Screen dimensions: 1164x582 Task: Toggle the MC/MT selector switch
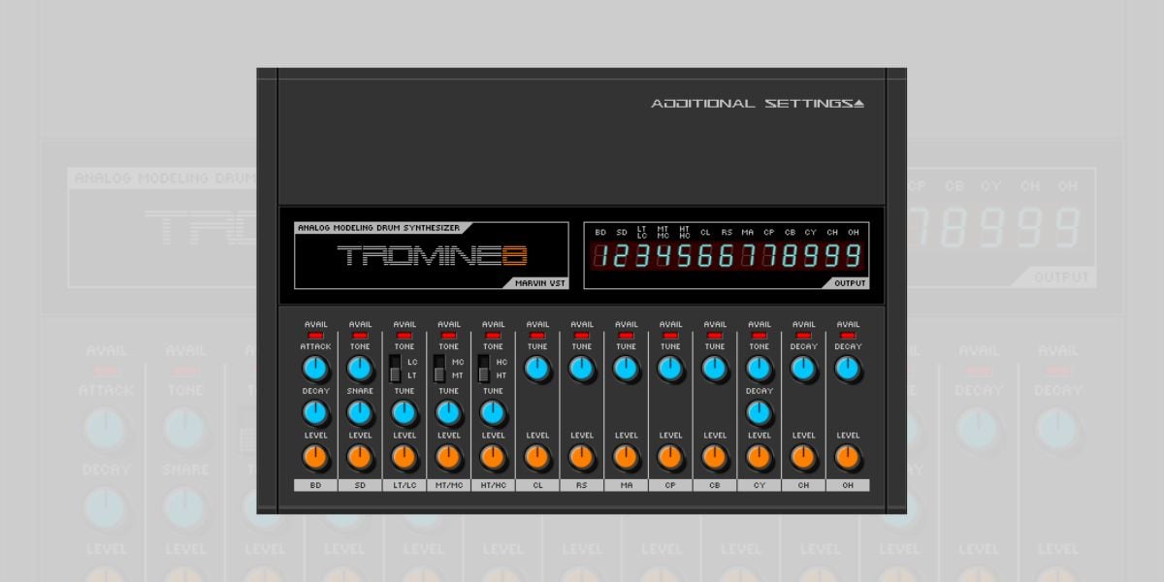point(439,369)
